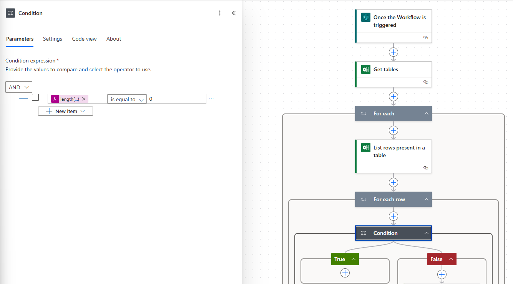Click the connection link icon on Get tables

(x=425, y=82)
